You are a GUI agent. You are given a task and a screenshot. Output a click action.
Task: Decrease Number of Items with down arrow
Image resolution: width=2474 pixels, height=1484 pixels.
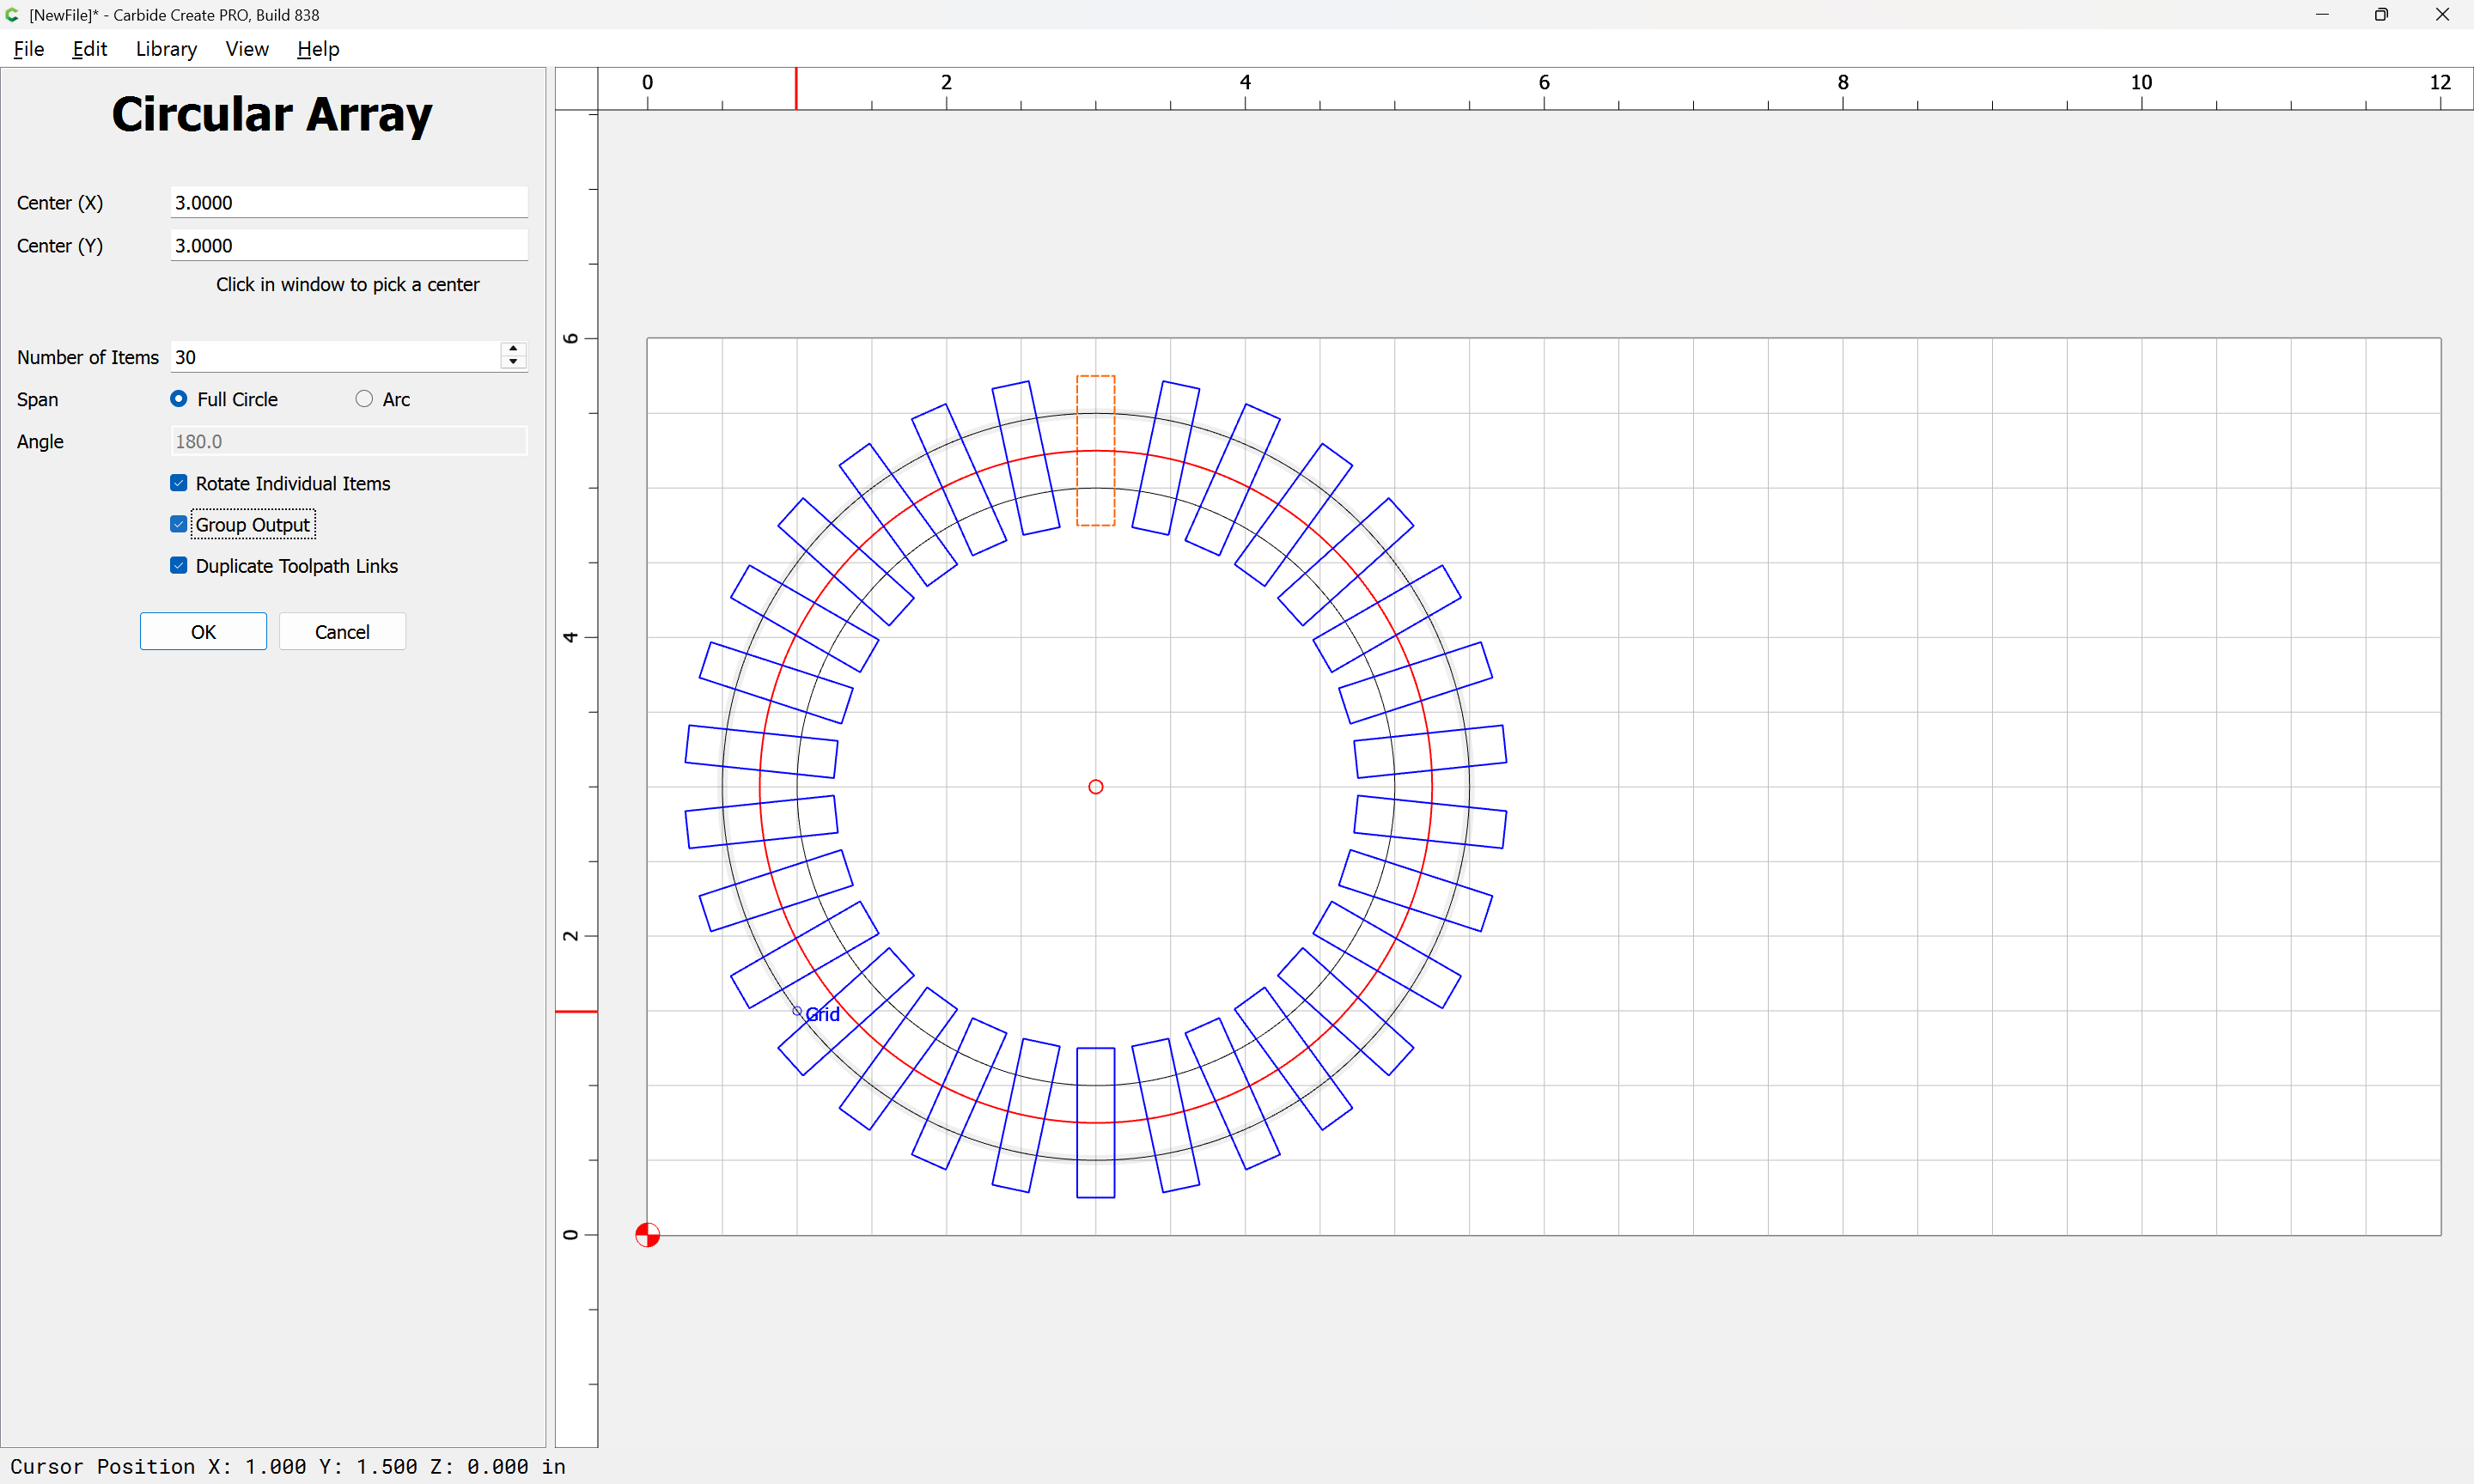(x=513, y=362)
